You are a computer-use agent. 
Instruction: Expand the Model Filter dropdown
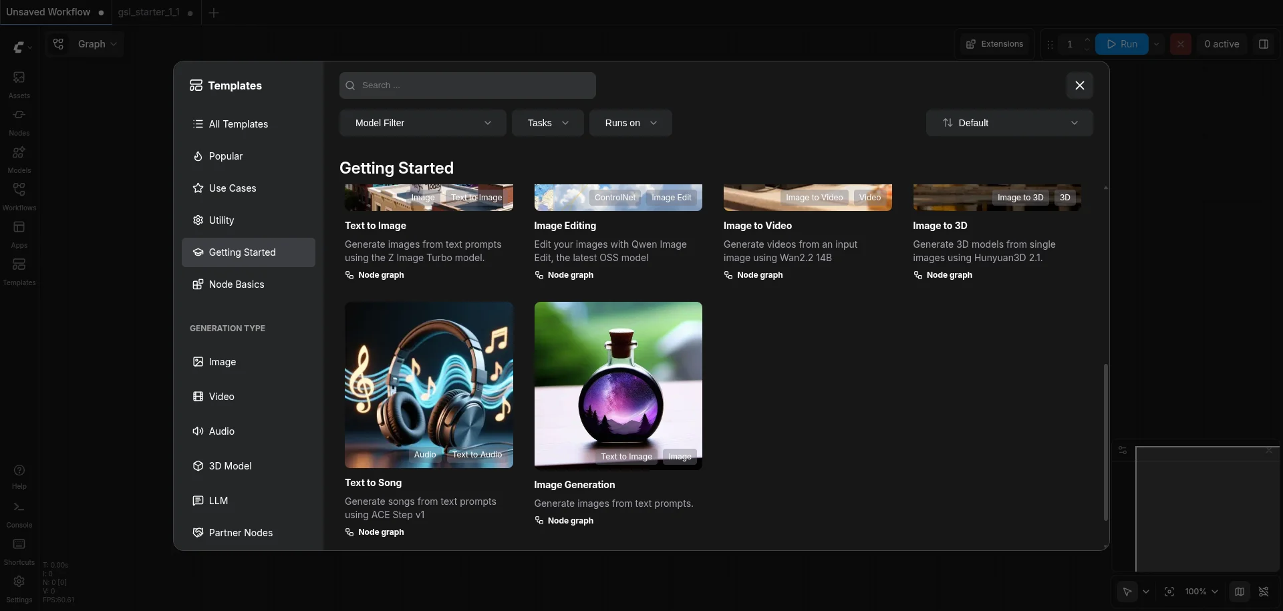[x=422, y=123]
